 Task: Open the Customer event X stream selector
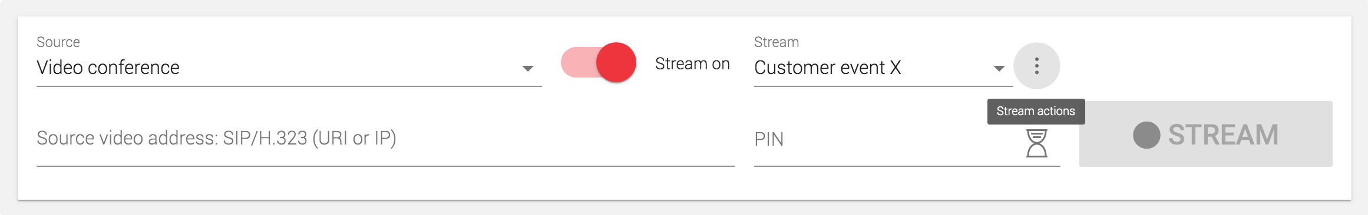coord(883,68)
